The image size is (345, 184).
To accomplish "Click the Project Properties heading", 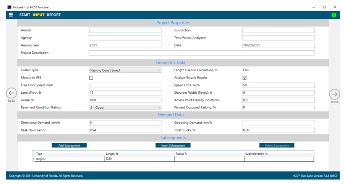I will pos(173,22).
